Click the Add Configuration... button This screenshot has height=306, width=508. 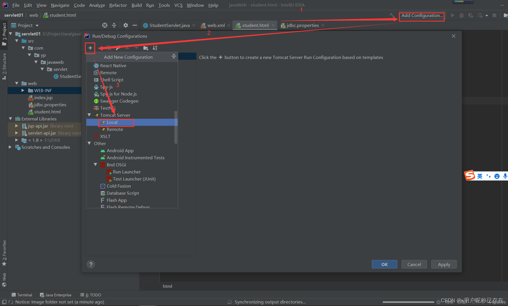click(x=422, y=16)
